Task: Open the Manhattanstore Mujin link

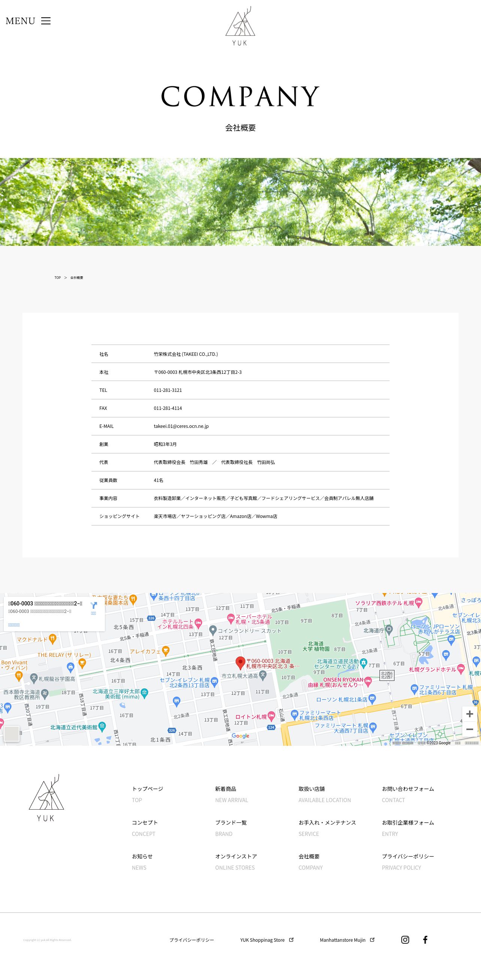Action: pyautogui.click(x=342, y=940)
